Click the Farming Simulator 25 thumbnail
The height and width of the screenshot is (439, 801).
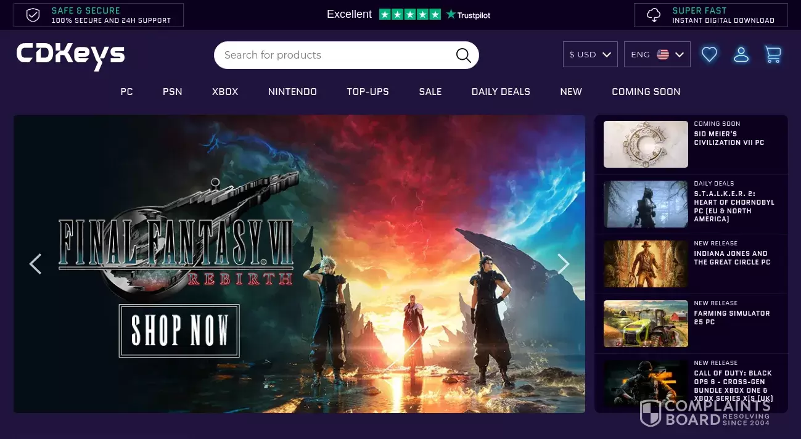click(646, 324)
